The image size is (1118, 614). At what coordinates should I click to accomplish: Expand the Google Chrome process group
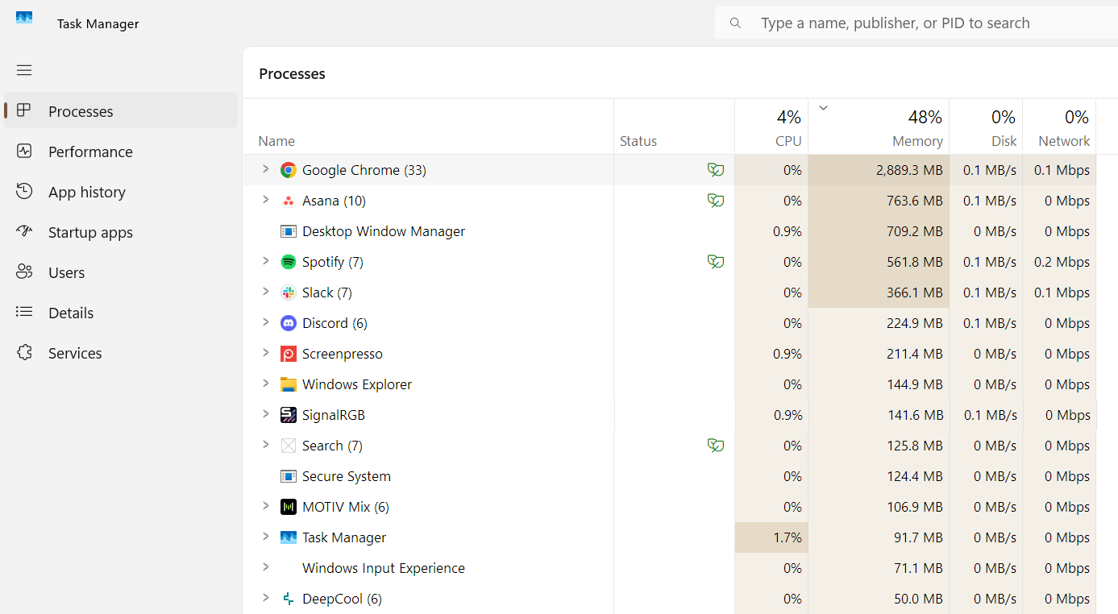tap(265, 169)
